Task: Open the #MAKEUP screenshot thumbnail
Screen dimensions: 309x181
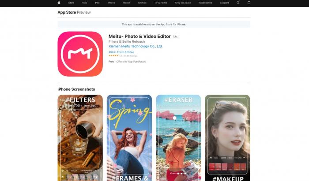Action: coord(227,138)
